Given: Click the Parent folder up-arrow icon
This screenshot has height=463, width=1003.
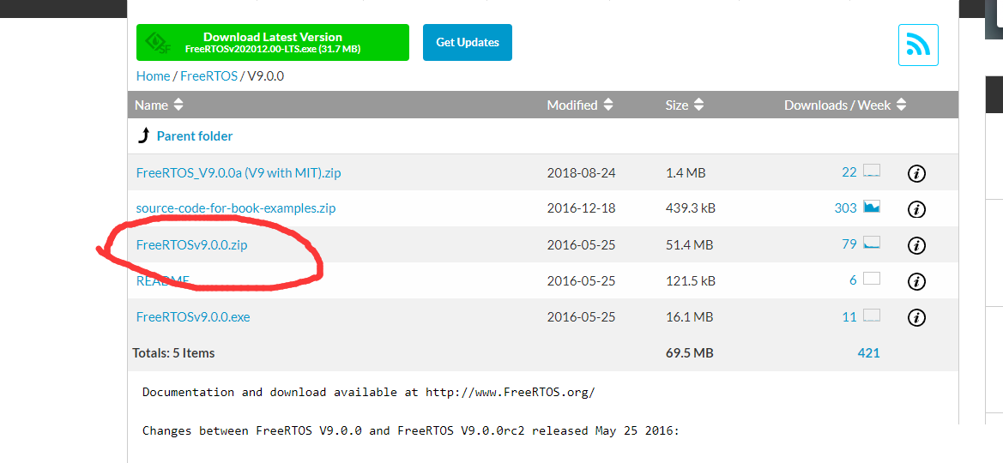Looking at the screenshot, I should coord(144,135).
